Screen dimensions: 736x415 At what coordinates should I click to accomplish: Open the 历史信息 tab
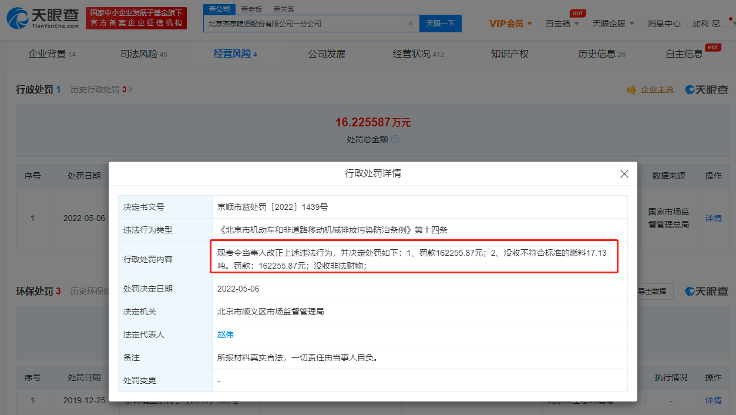click(601, 54)
